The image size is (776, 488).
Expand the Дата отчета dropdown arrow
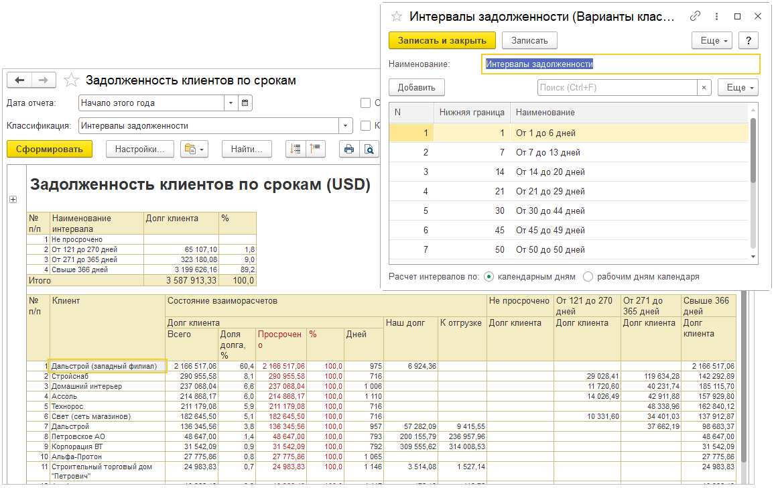231,103
